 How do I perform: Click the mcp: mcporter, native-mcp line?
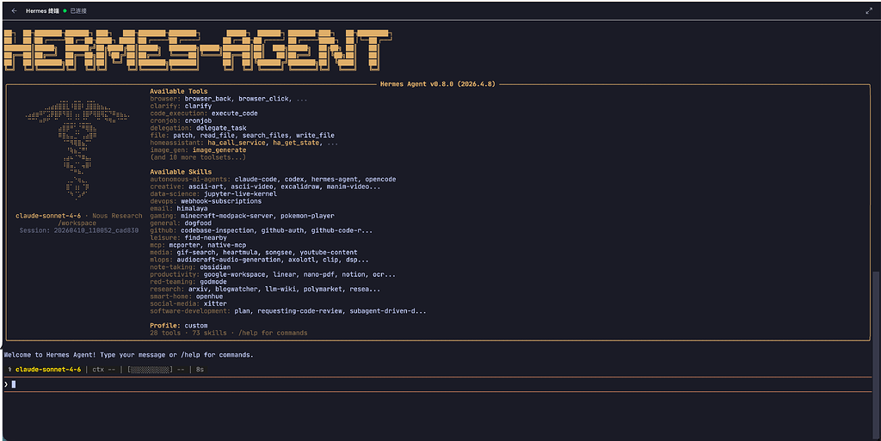(x=199, y=245)
